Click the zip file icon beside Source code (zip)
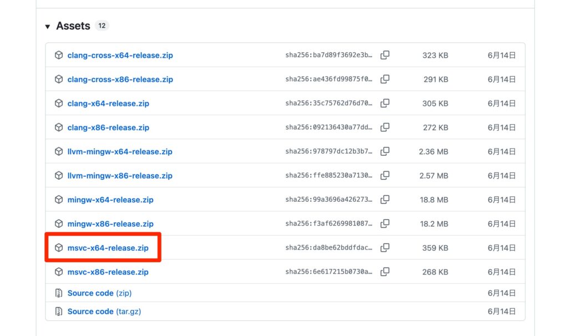The height and width of the screenshot is (336, 568). pos(59,293)
